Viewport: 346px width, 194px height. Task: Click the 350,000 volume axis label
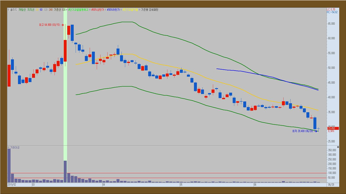[332, 150]
